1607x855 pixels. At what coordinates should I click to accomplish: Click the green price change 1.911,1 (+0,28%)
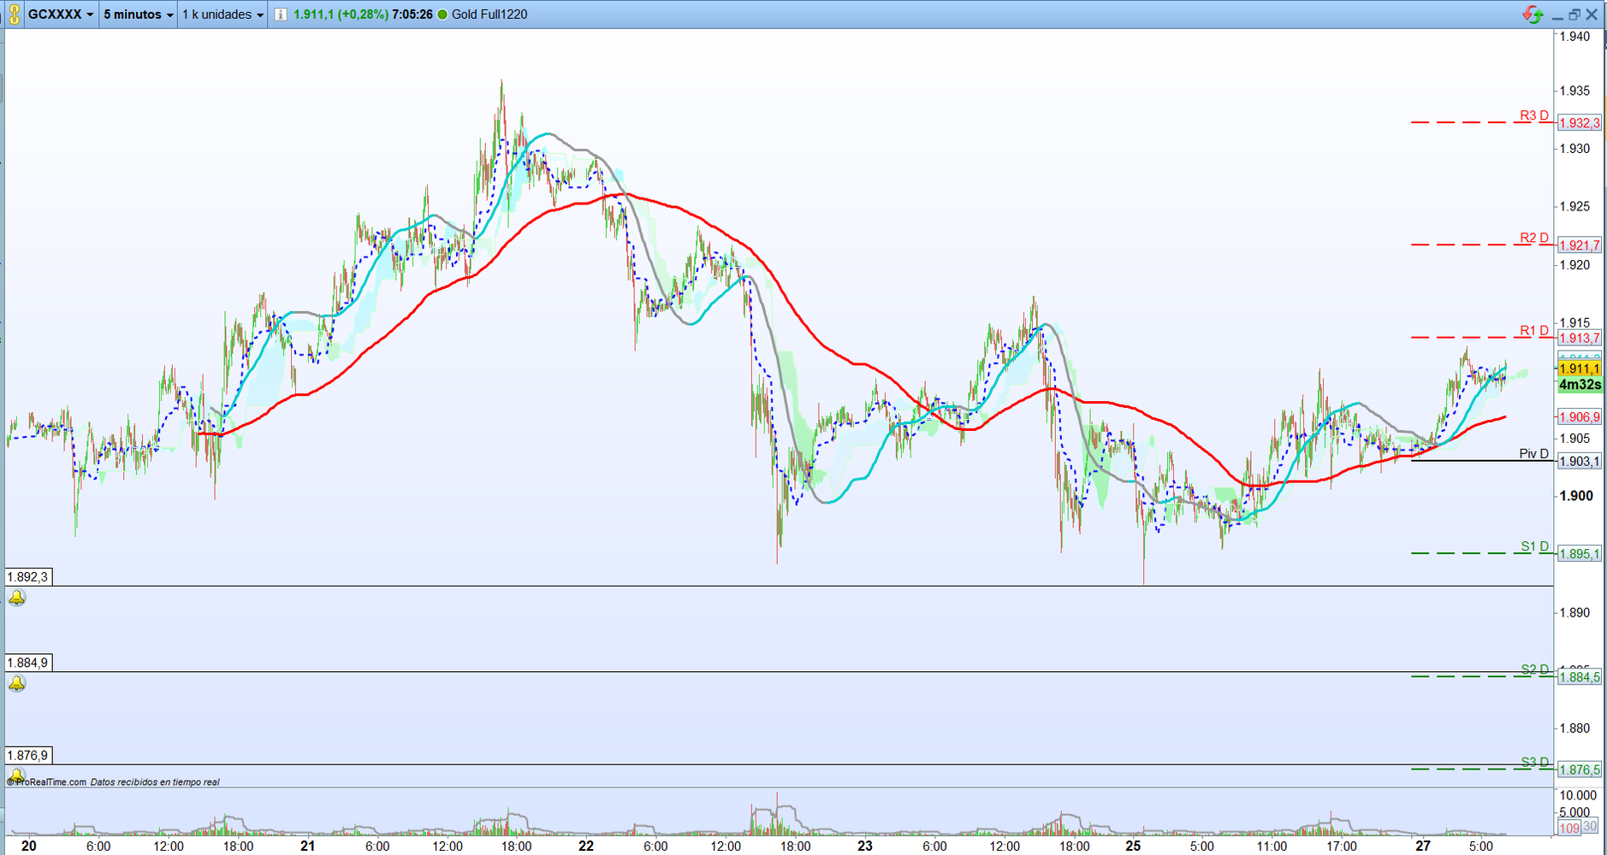coord(341,15)
